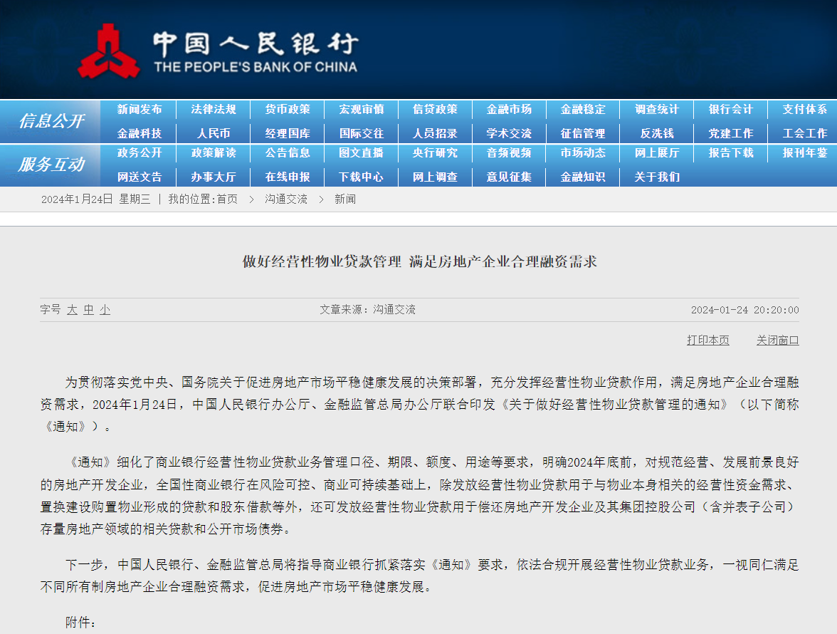Viewport: 837px width, 634px height.
Task: Open 沟通交流 breadcrumb link
Action: point(286,199)
